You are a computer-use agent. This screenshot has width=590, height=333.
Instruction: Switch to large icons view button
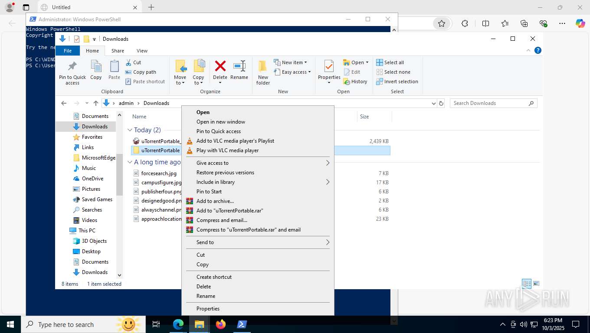[x=536, y=284]
